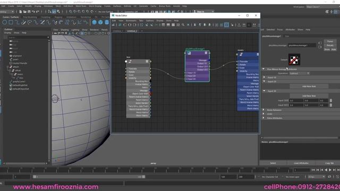Screen dimensions: 340x191
Task: Open the Operation dropdown
Action: click(299, 73)
